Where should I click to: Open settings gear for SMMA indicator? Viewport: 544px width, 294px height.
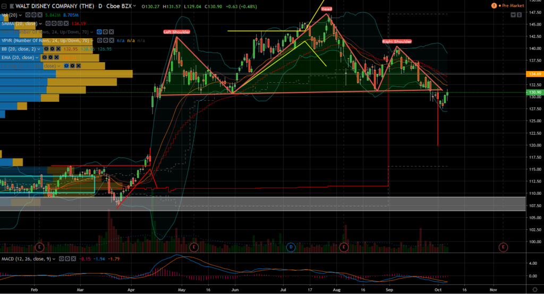(54, 23)
